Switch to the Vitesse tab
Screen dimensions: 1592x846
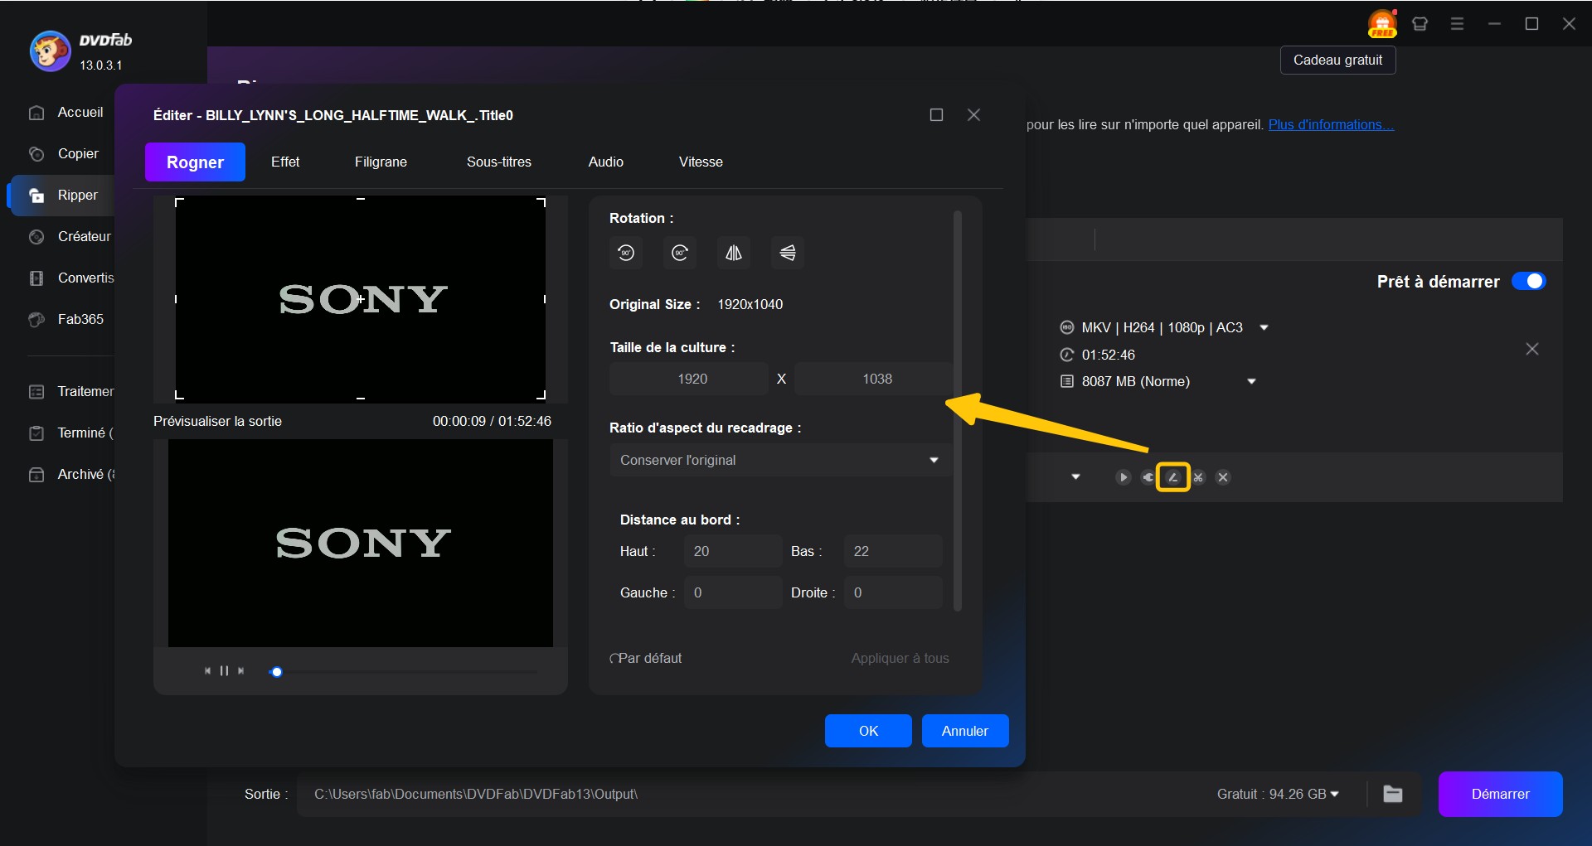pyautogui.click(x=701, y=162)
